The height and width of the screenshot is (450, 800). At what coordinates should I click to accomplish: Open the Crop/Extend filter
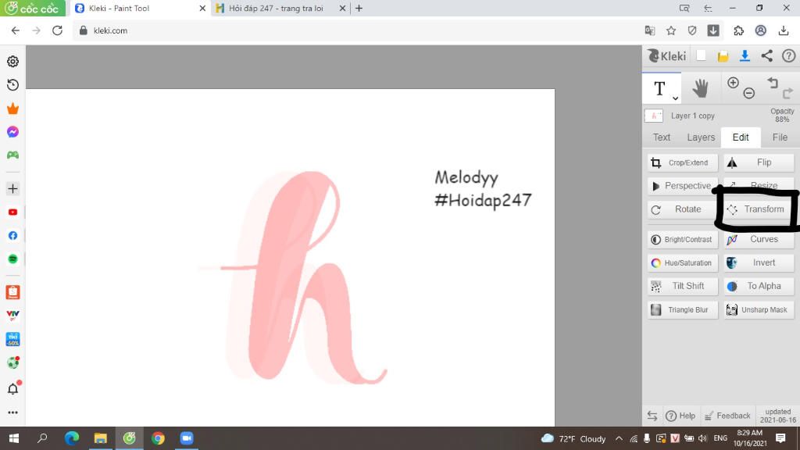pos(683,162)
